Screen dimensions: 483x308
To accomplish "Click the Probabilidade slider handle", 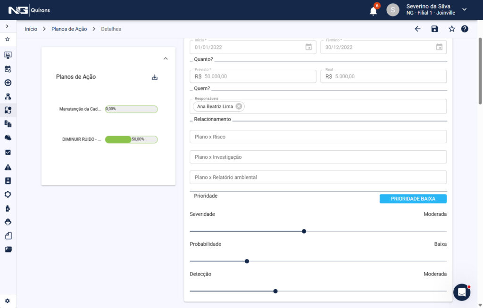I will tap(247, 261).
